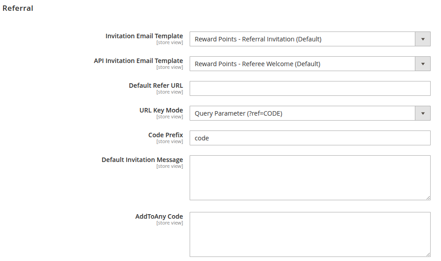
Task: Open the URL Key Mode dropdown arrow
Action: click(x=423, y=113)
